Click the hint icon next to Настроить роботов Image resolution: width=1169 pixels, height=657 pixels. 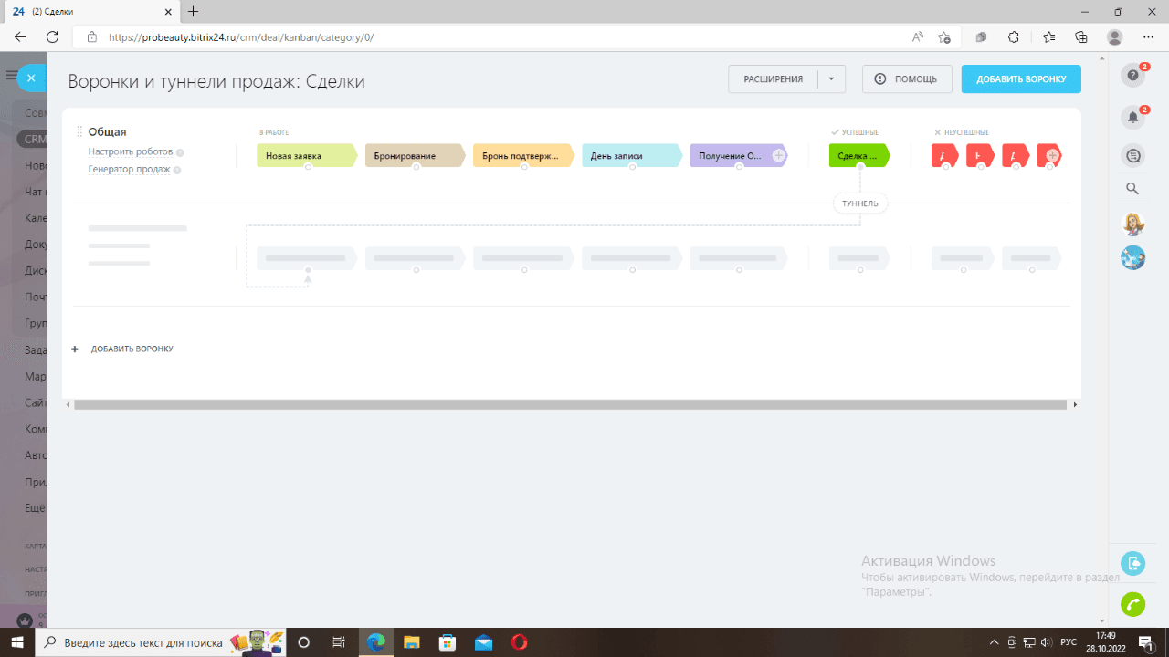[x=180, y=153]
